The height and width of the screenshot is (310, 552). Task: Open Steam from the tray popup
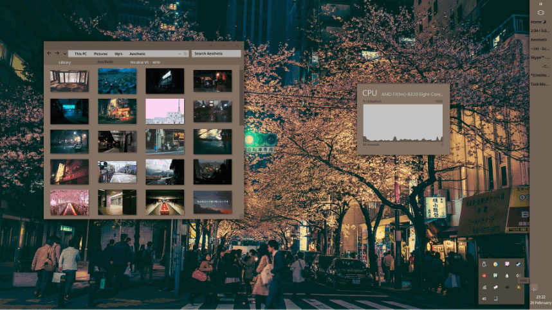[x=518, y=264]
